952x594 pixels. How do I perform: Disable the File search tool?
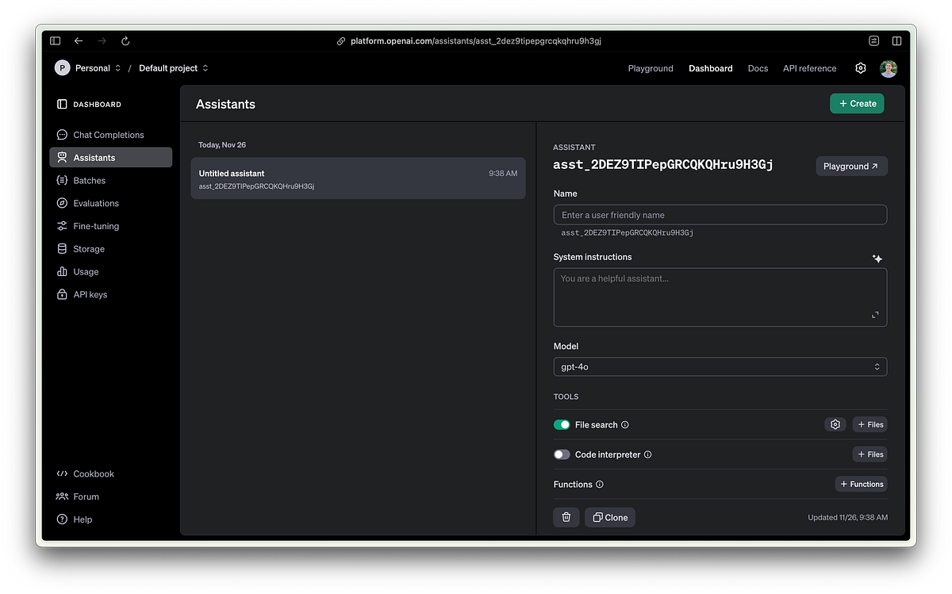562,424
